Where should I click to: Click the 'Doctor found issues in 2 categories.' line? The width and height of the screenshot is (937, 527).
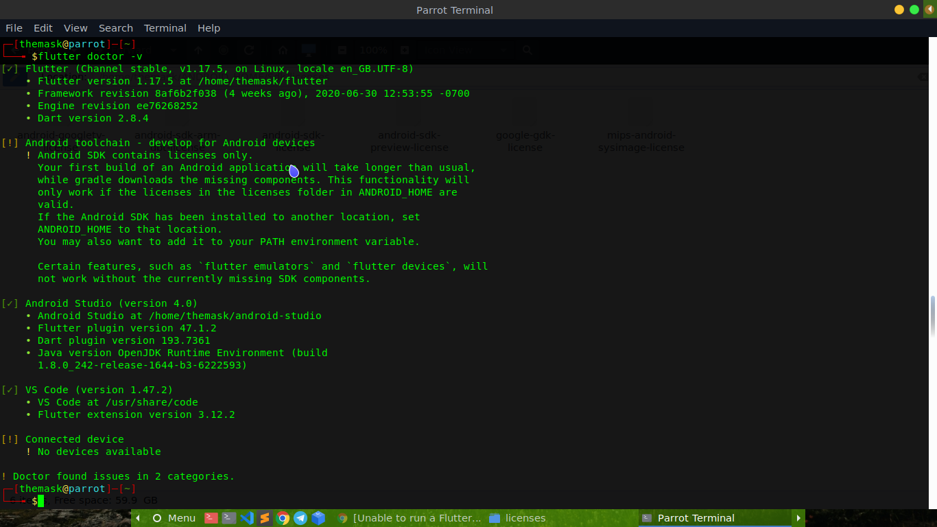[118, 476]
